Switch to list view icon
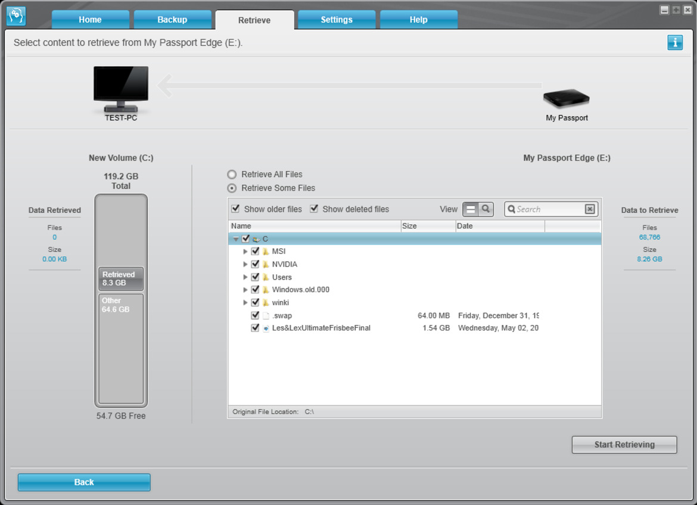This screenshot has width=697, height=505. pos(471,209)
